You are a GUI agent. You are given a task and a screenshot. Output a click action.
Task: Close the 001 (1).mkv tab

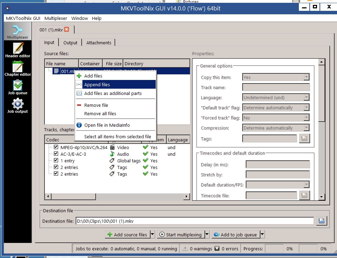[66, 29]
